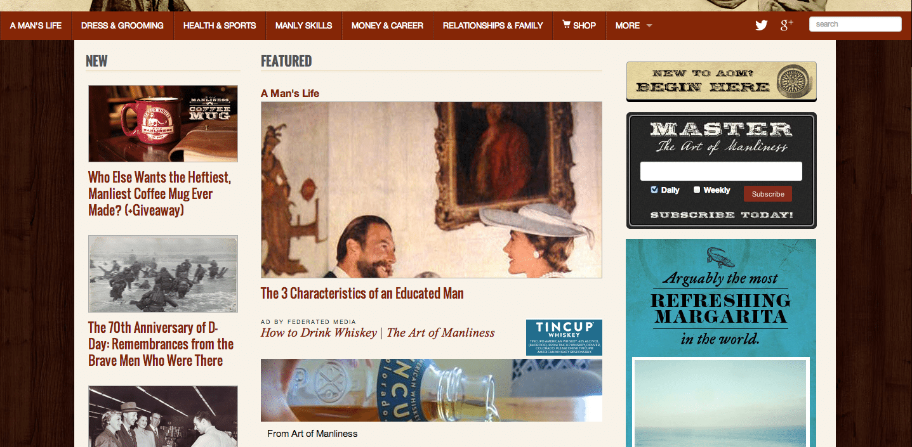Select the Manly Skills menu item

point(304,25)
